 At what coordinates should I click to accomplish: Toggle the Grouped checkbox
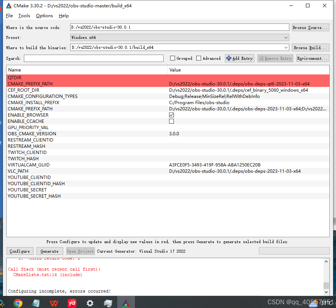(172, 58)
